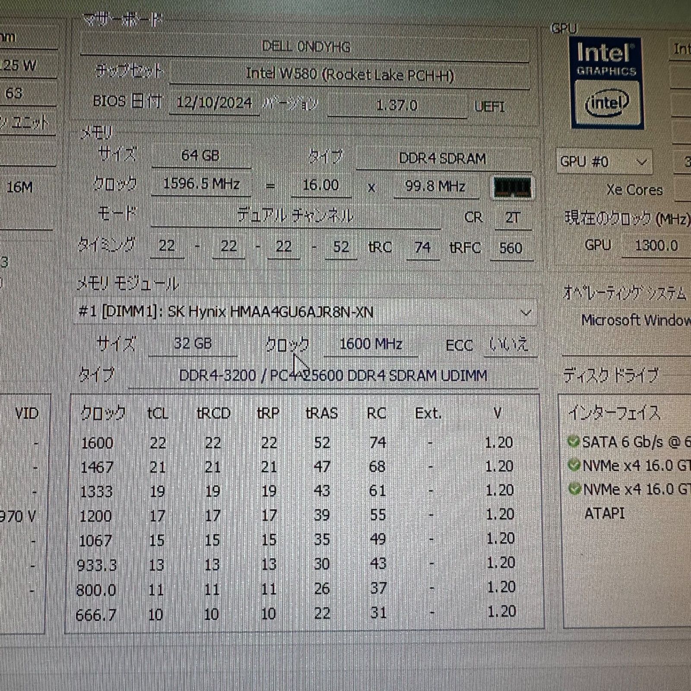This screenshot has height=691, width=691.
Task: Click the base clock 99.8 MHz
Action: [435, 187]
